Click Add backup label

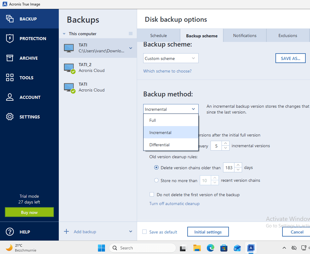click(85, 231)
